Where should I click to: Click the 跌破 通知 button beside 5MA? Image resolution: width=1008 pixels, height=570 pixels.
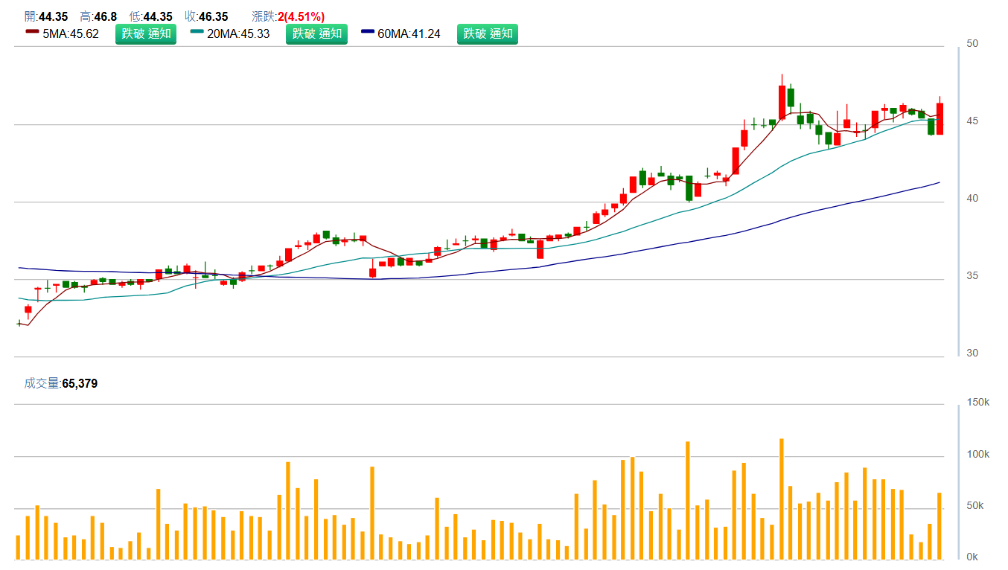146,33
